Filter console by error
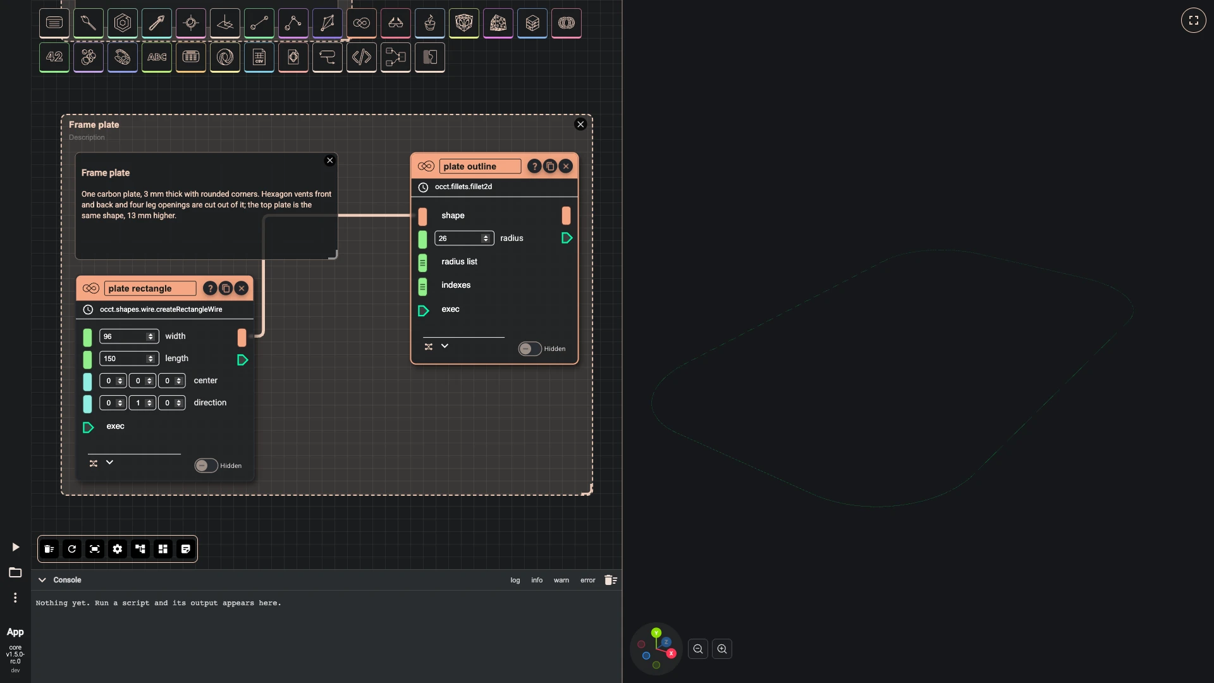 point(588,580)
